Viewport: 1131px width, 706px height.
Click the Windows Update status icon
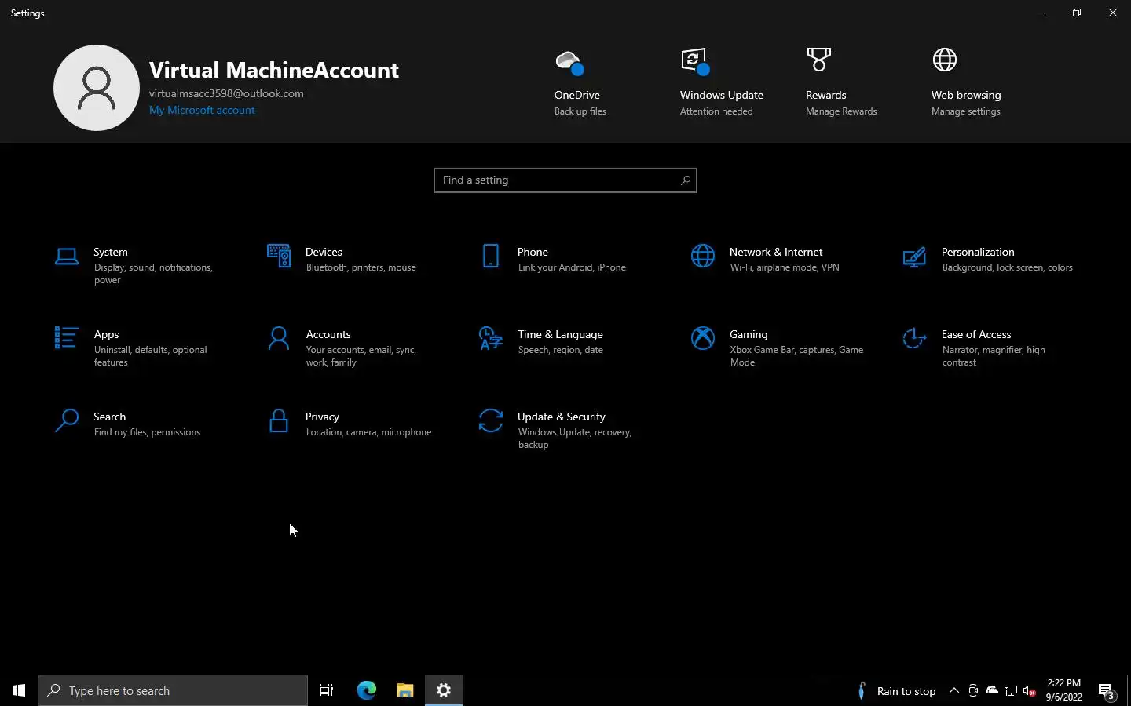[695, 61]
